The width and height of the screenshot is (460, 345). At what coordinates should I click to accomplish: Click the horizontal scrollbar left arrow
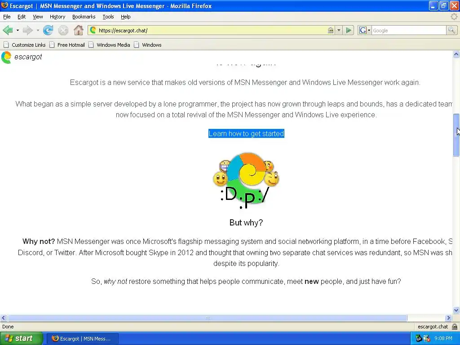click(4, 318)
